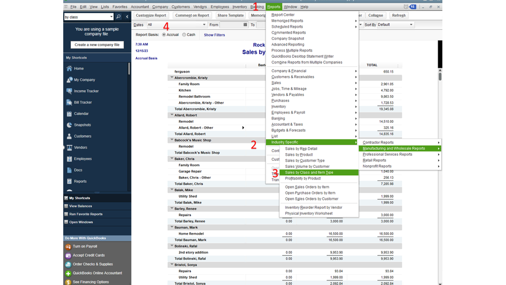Click the Accept Credit Cards icon

68,255
